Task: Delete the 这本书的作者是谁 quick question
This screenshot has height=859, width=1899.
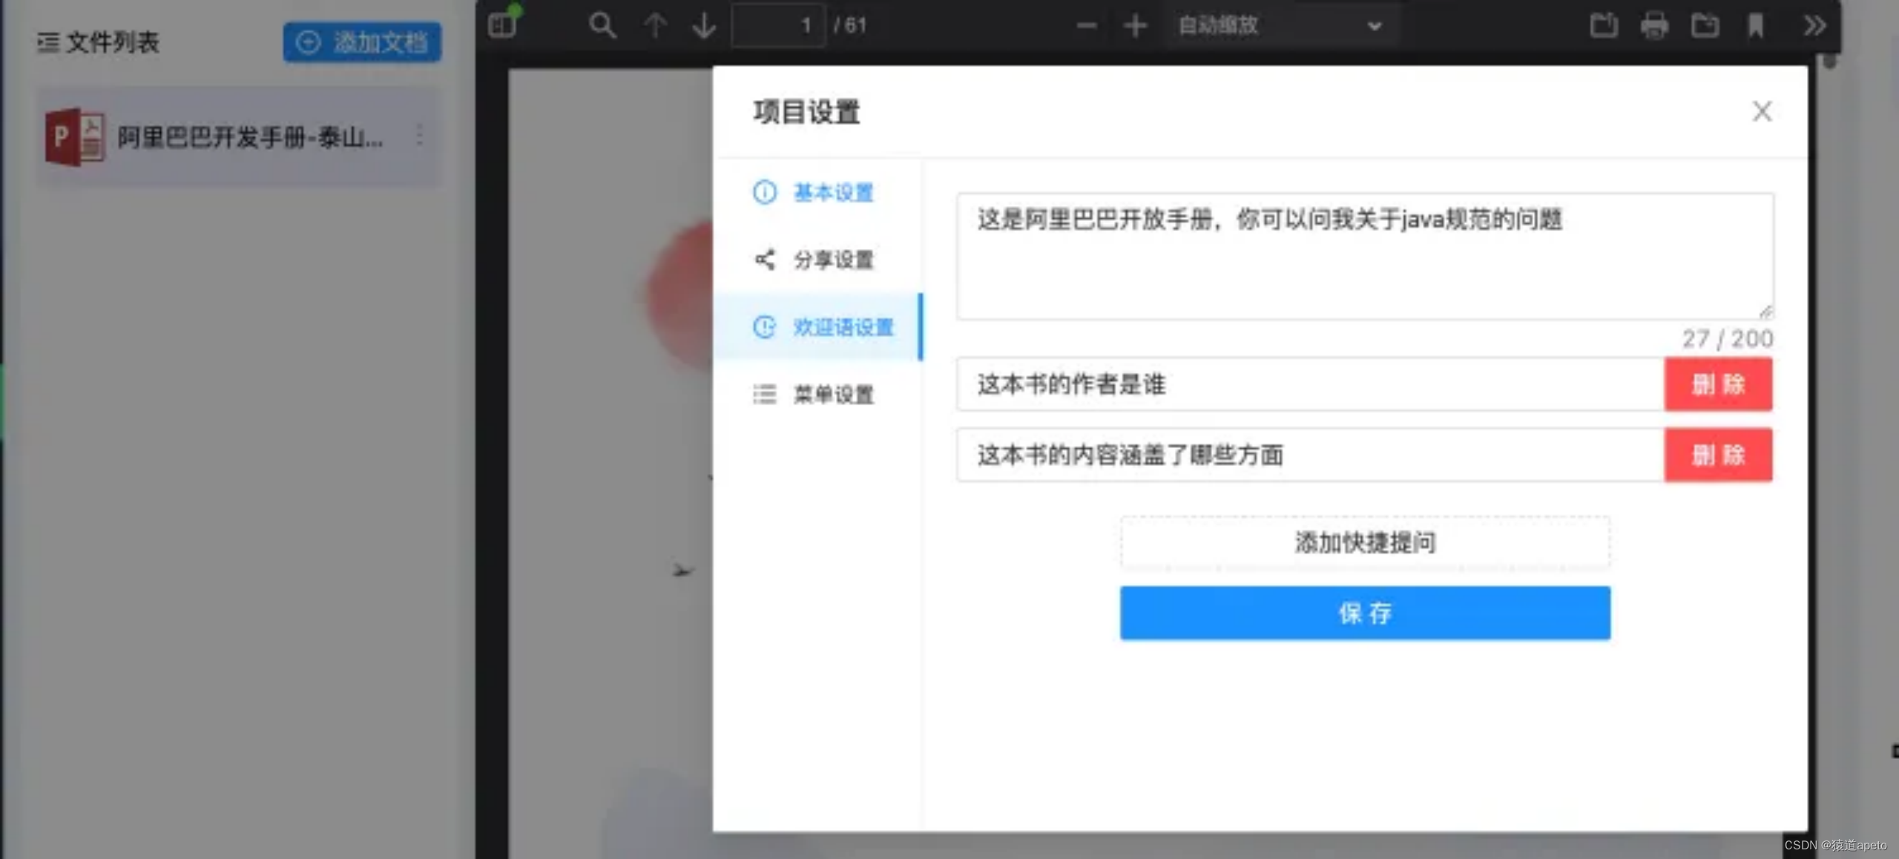Action: pos(1718,384)
